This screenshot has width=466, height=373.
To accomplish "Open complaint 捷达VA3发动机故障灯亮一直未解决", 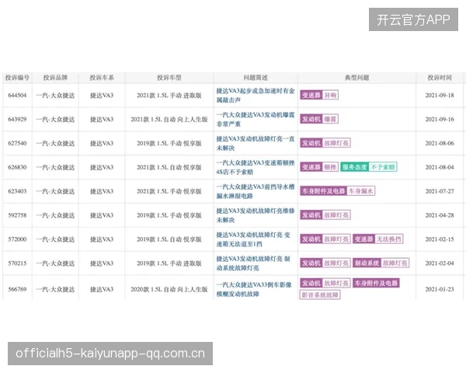I will (256, 143).
